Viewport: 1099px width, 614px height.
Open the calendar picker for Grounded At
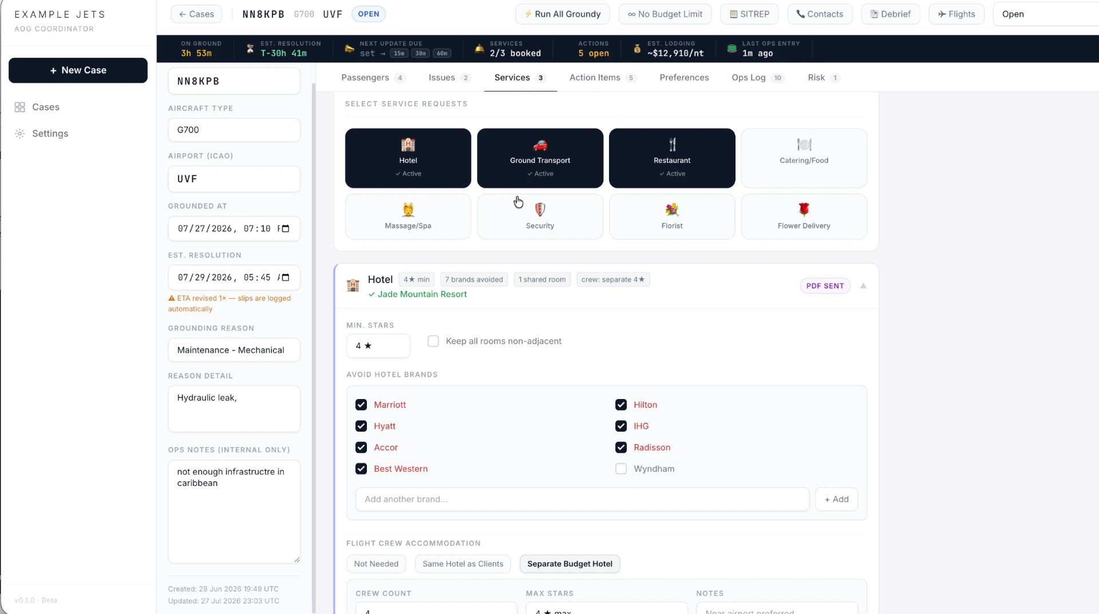coord(286,229)
